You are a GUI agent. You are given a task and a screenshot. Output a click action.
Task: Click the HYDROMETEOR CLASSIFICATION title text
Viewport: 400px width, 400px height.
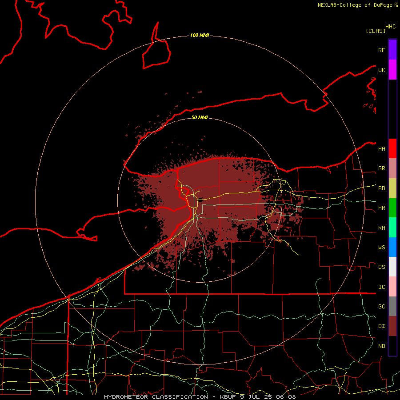coord(156,397)
